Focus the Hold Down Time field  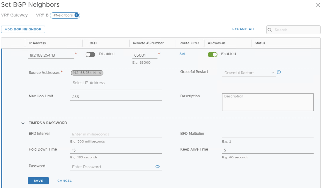click(x=116, y=150)
